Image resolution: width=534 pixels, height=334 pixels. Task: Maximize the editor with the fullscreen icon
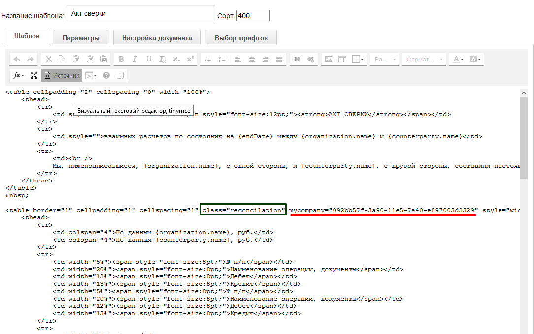click(x=34, y=75)
